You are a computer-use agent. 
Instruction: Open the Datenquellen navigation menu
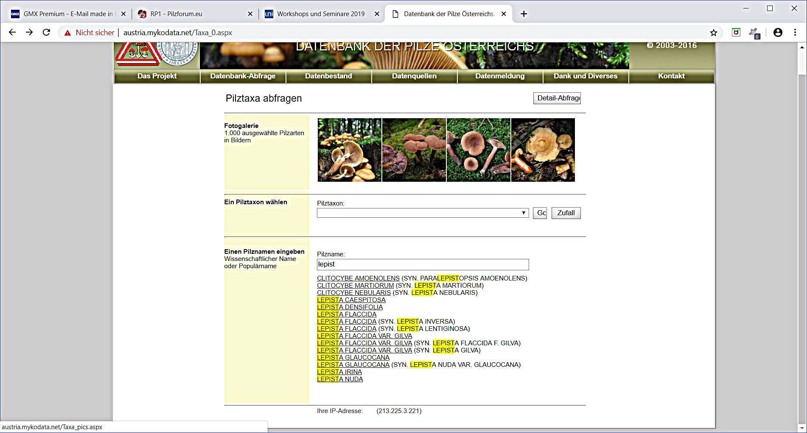pos(414,76)
